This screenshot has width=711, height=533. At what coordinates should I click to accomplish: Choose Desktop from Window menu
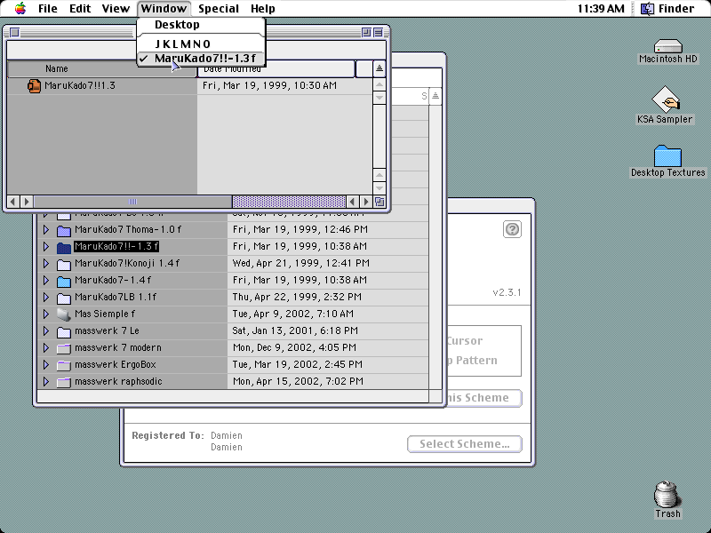(201, 25)
